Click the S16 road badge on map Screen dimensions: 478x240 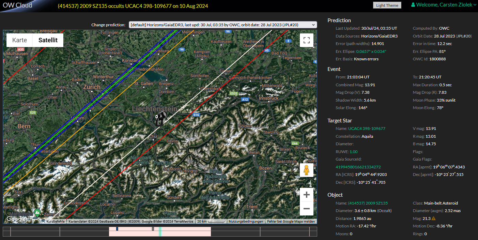coord(196,115)
